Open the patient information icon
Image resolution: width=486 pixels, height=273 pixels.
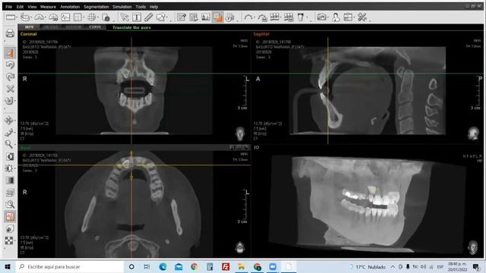click(x=336, y=17)
